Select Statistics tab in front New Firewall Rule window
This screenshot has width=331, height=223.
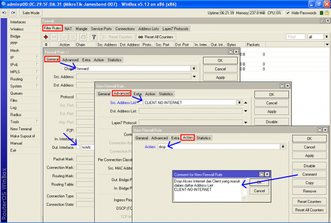[204, 138]
